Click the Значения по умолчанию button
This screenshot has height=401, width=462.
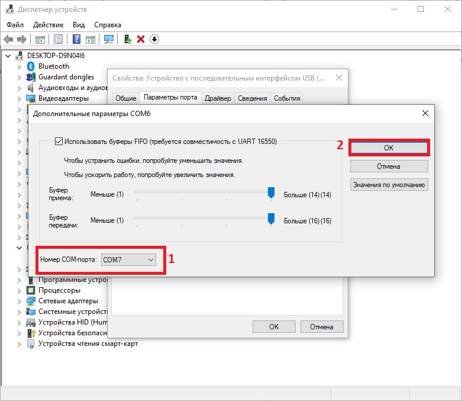click(x=389, y=184)
